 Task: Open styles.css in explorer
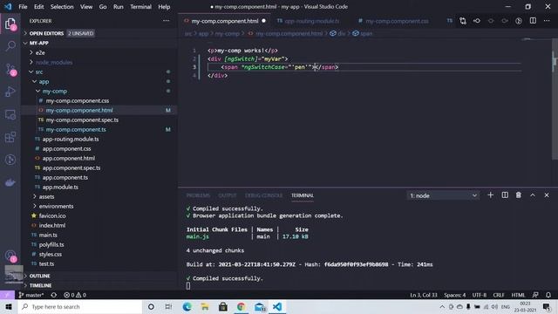pyautogui.click(x=51, y=254)
